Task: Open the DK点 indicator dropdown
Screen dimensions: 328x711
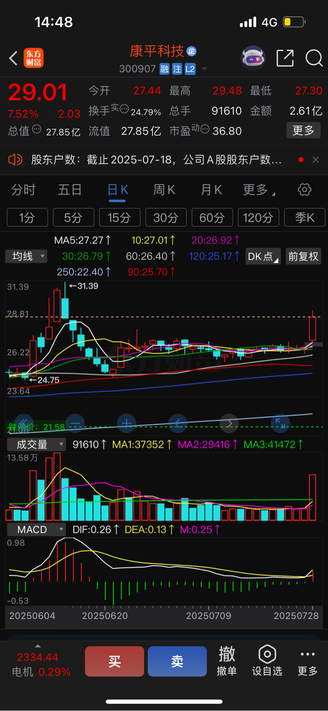Action: pyautogui.click(x=263, y=257)
